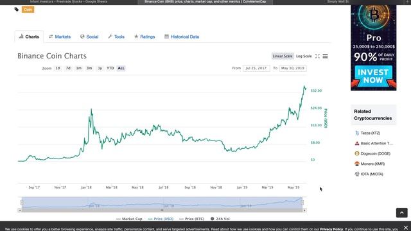Set chart zoom to 1m
411x231 pixels.
[78, 68]
